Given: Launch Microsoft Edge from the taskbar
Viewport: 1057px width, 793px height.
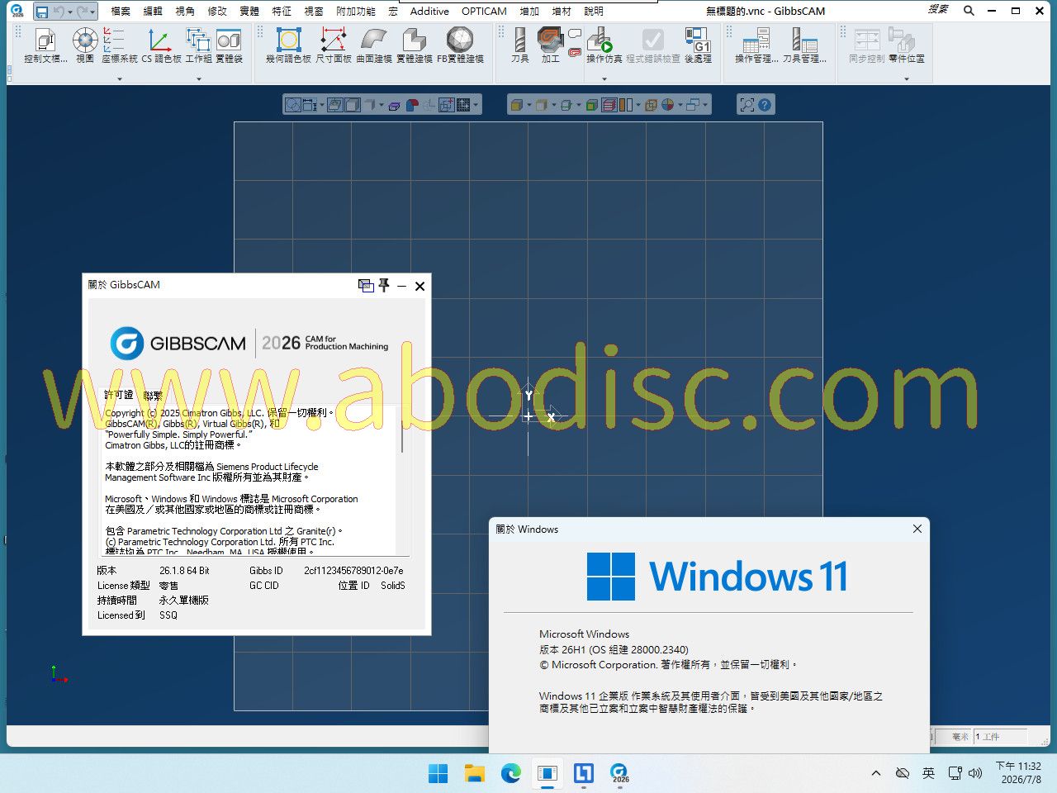Looking at the screenshot, I should point(511,774).
